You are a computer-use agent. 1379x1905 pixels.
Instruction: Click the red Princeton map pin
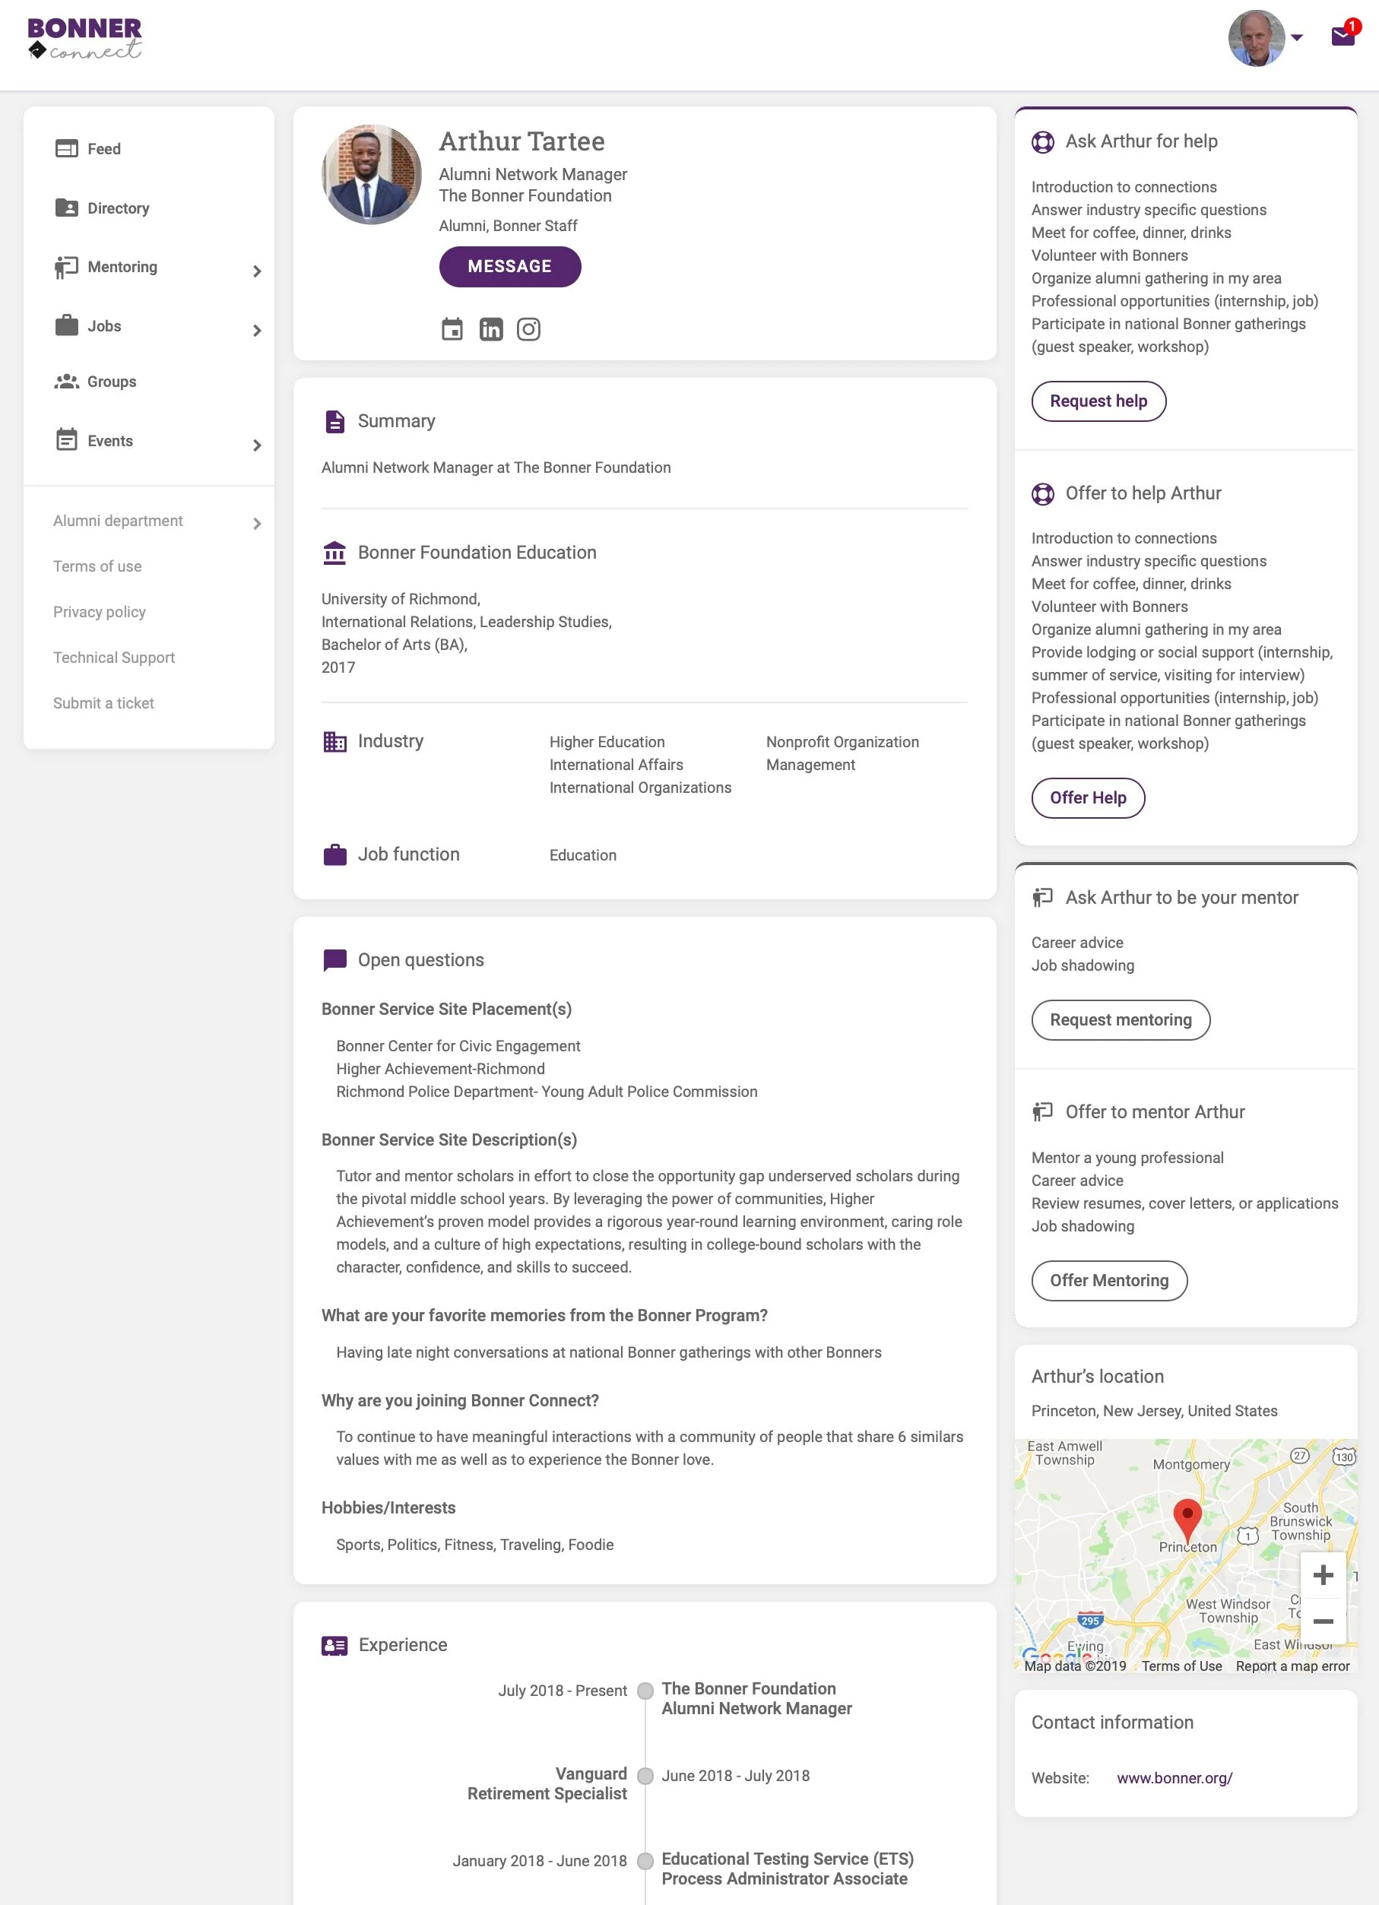pyautogui.click(x=1187, y=1520)
